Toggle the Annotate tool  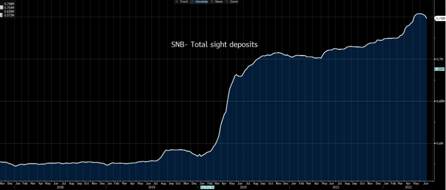(199, 1)
